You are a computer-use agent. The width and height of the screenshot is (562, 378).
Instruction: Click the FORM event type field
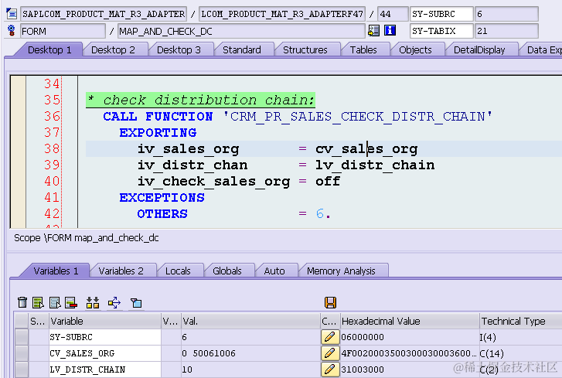click(x=63, y=31)
